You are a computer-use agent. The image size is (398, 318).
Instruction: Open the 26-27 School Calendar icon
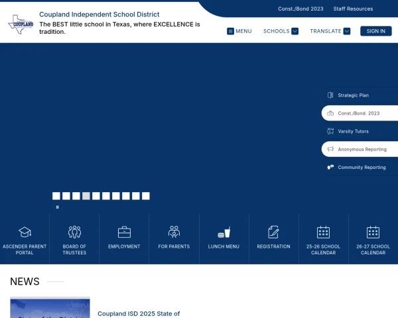[373, 232]
